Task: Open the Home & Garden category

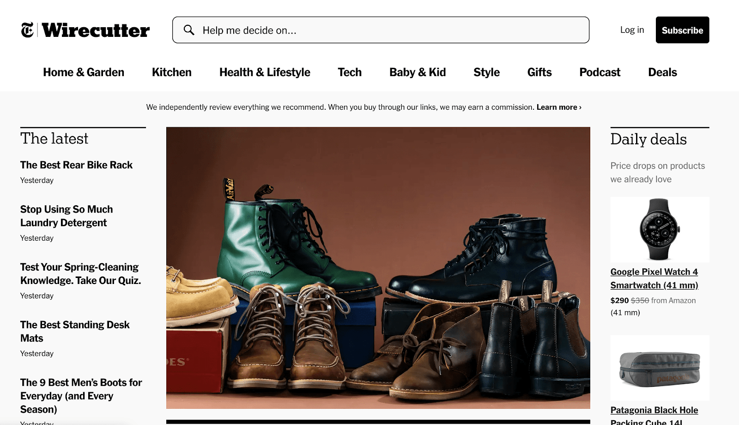Action: 84,72
